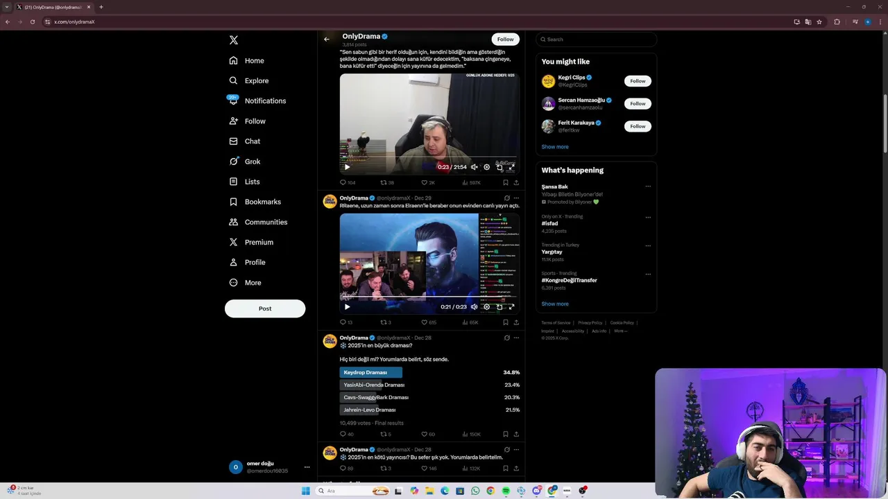The height and width of the screenshot is (499, 888).
Task: Open the X logo home link
Action: coord(234,40)
